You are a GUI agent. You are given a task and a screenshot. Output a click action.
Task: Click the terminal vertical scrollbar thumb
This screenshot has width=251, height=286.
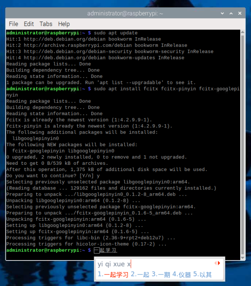tap(243, 145)
